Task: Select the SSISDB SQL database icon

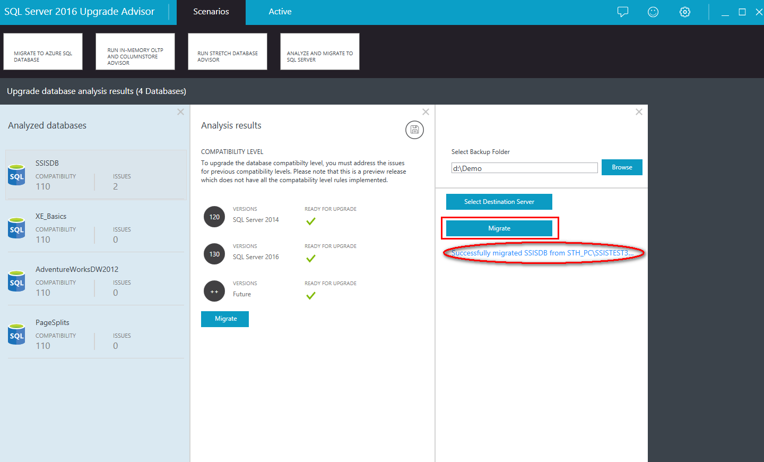Action: point(17,175)
